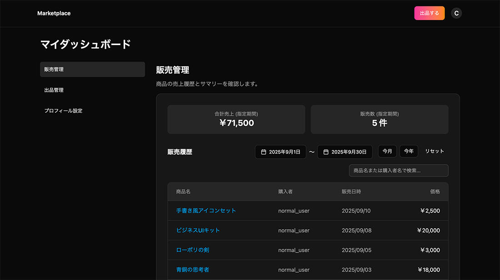The image size is (500, 280).
Task: Click the 販売数 summary card
Action: pyautogui.click(x=379, y=120)
